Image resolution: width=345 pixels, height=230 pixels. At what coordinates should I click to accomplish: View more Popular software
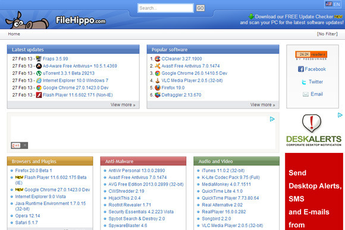click(x=263, y=105)
